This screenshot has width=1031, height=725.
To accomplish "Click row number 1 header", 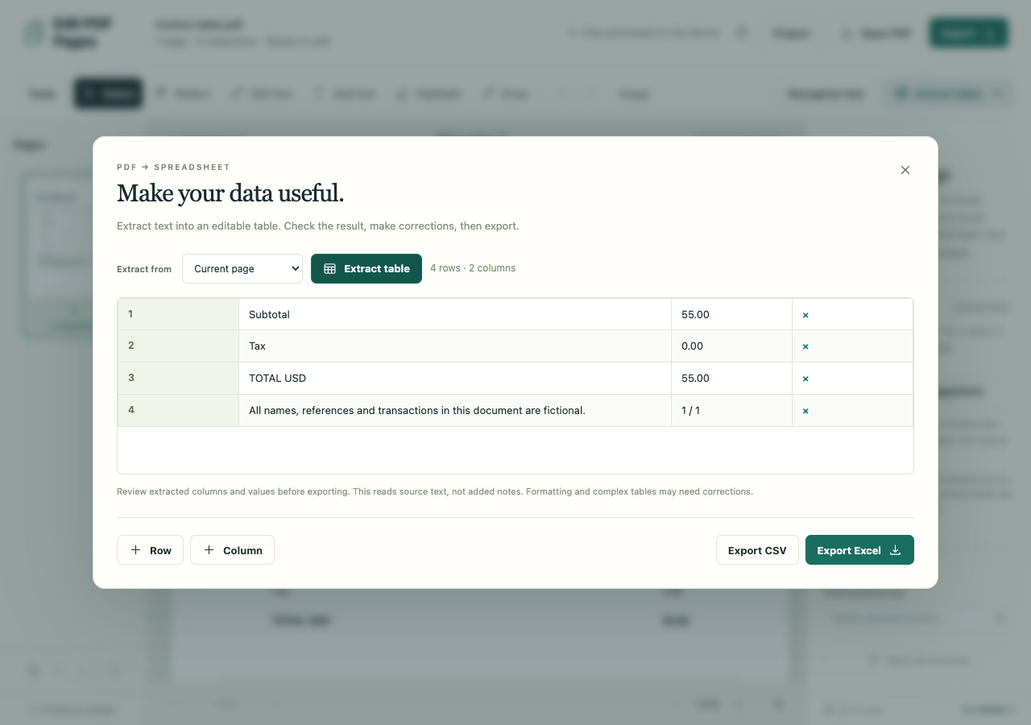I will coord(178,314).
